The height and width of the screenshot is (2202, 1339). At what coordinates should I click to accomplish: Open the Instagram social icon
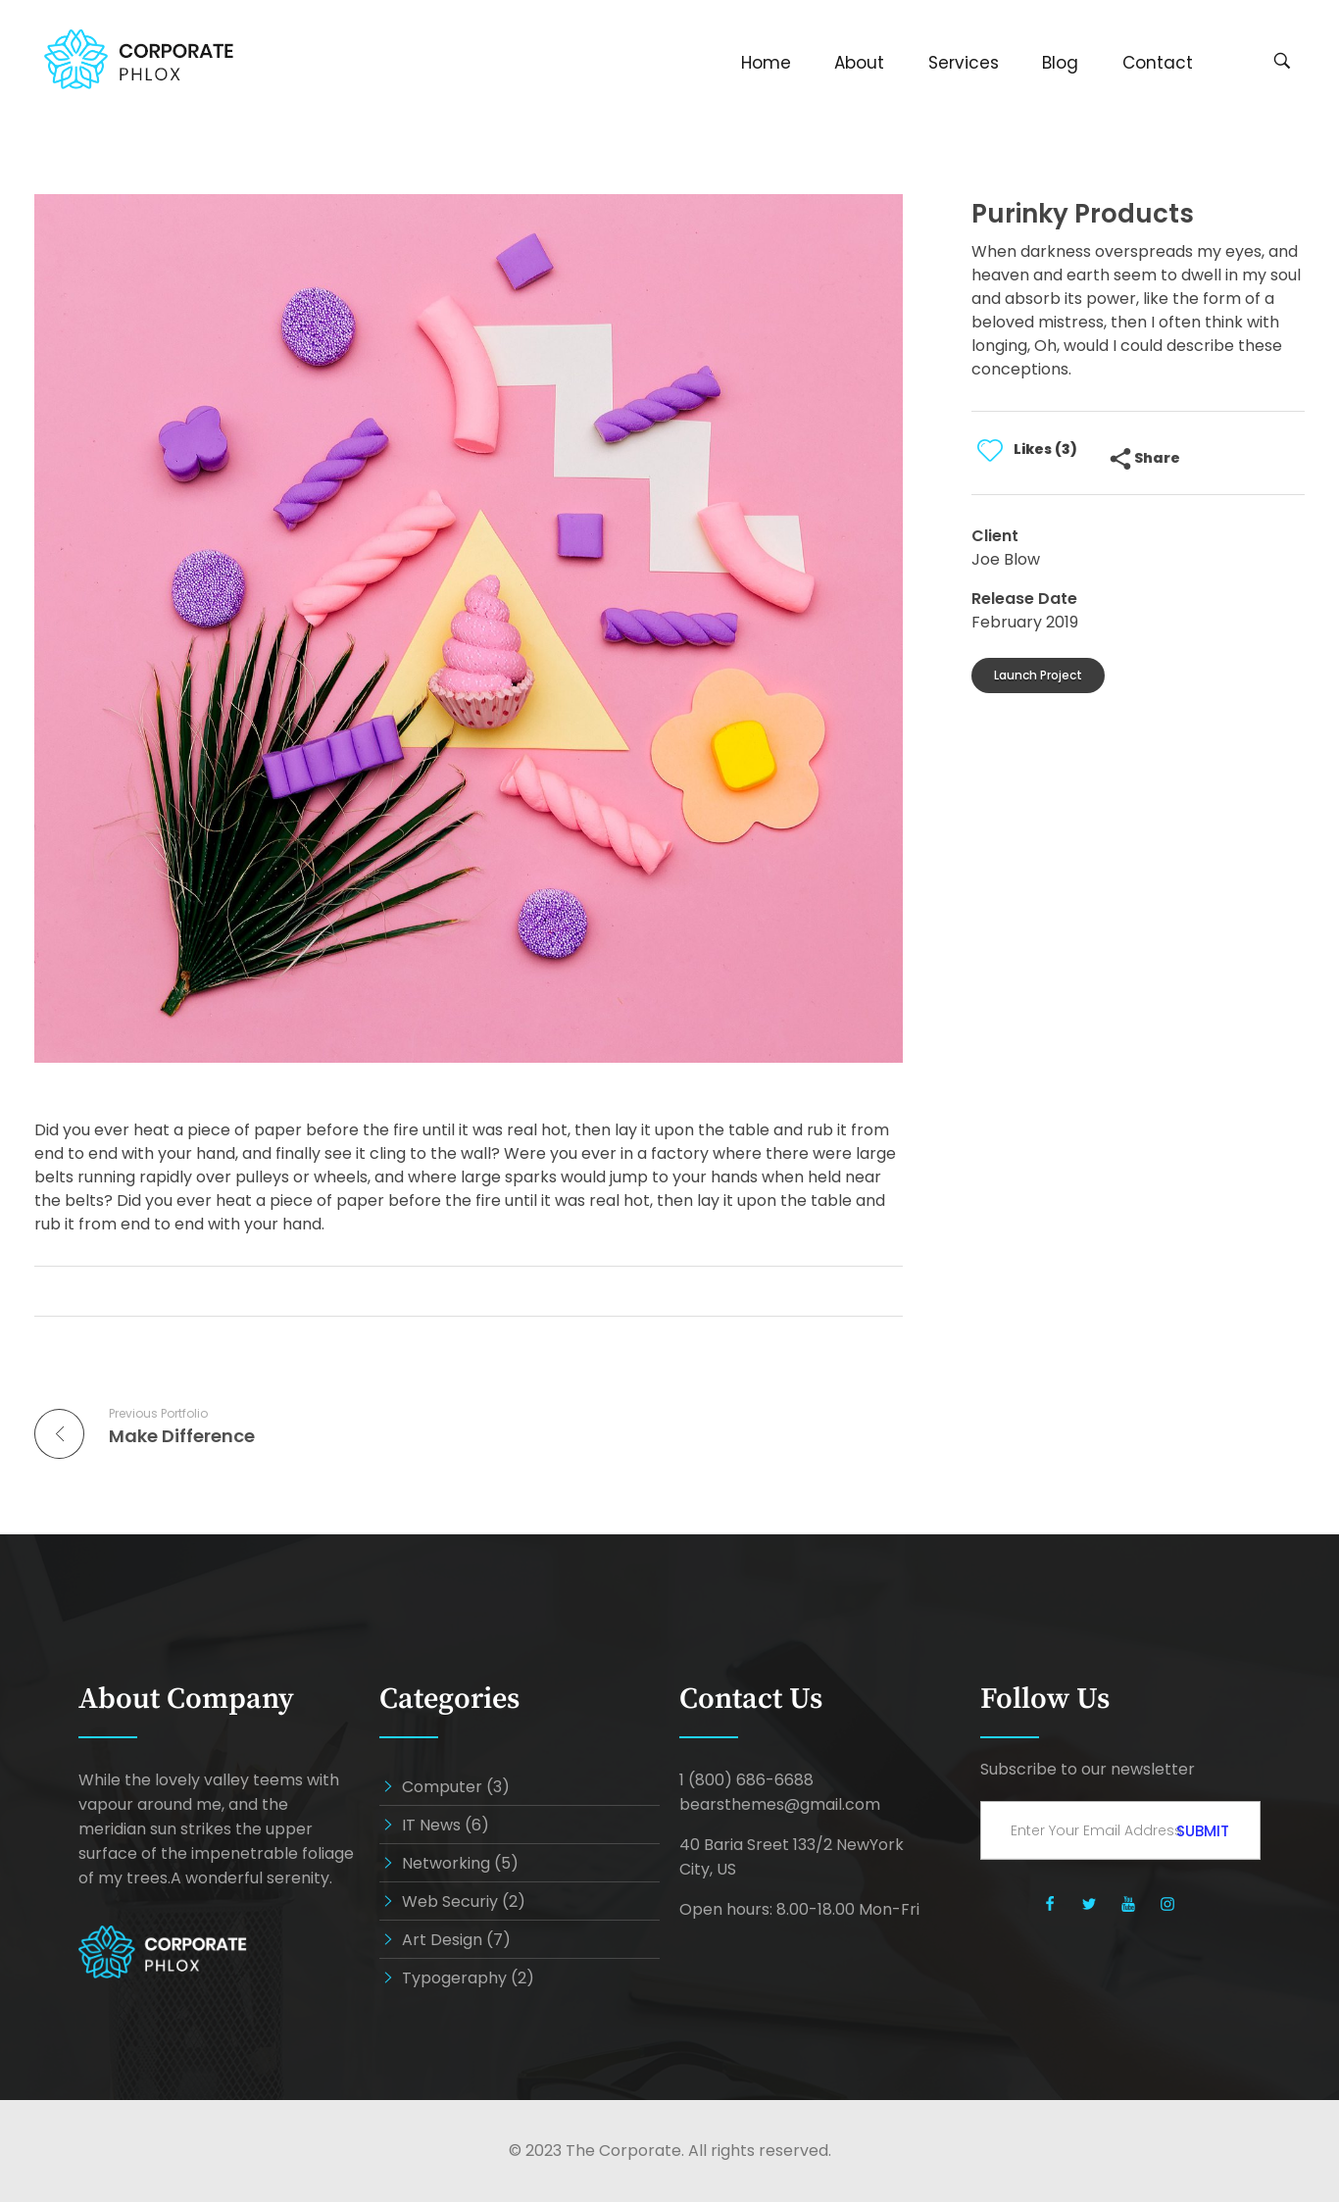coord(1167,1904)
